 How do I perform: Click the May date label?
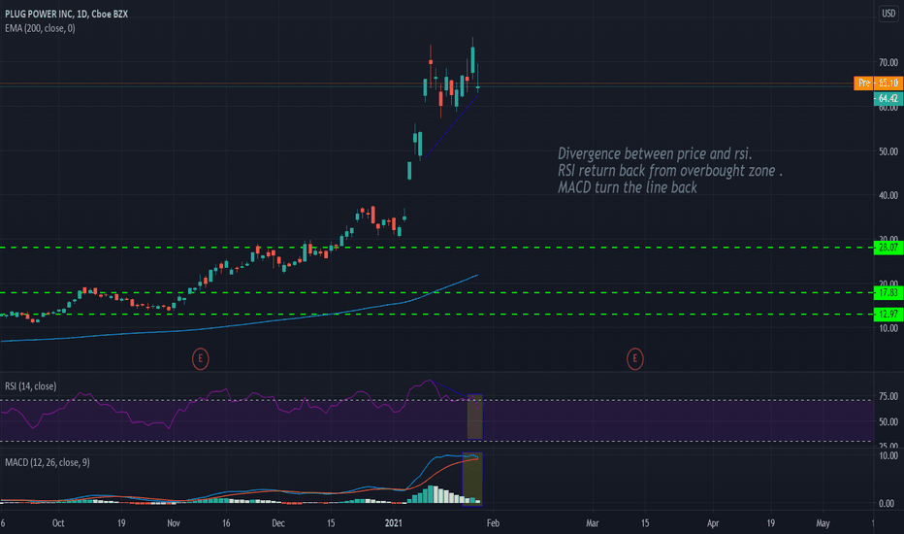[823, 523]
